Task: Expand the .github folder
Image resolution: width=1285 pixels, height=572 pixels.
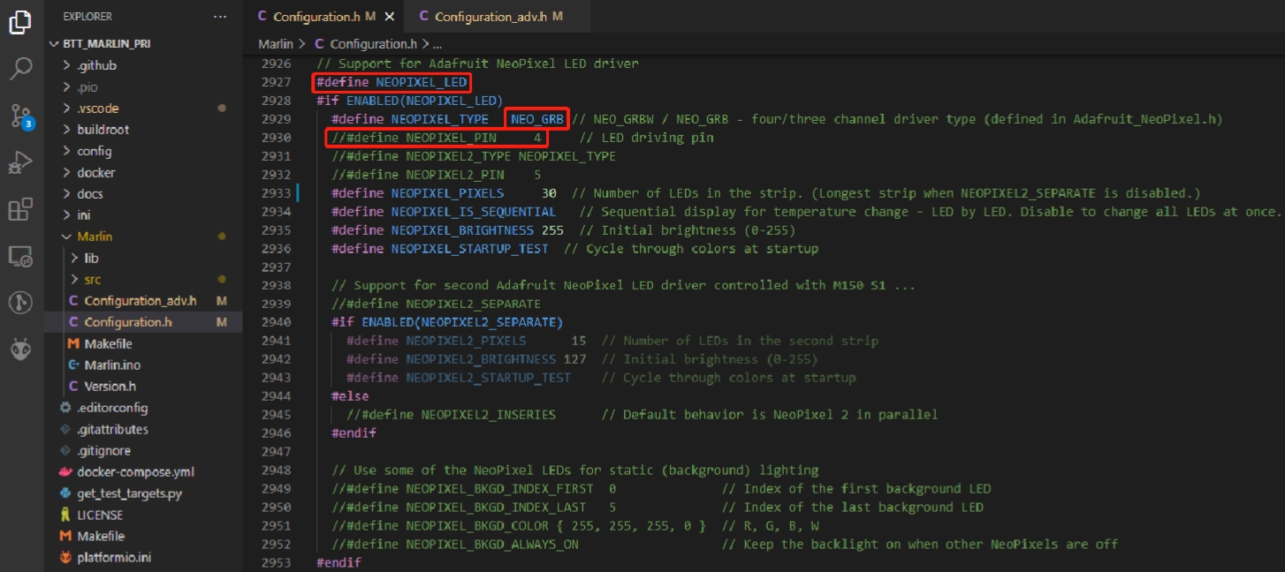Action: pos(96,65)
